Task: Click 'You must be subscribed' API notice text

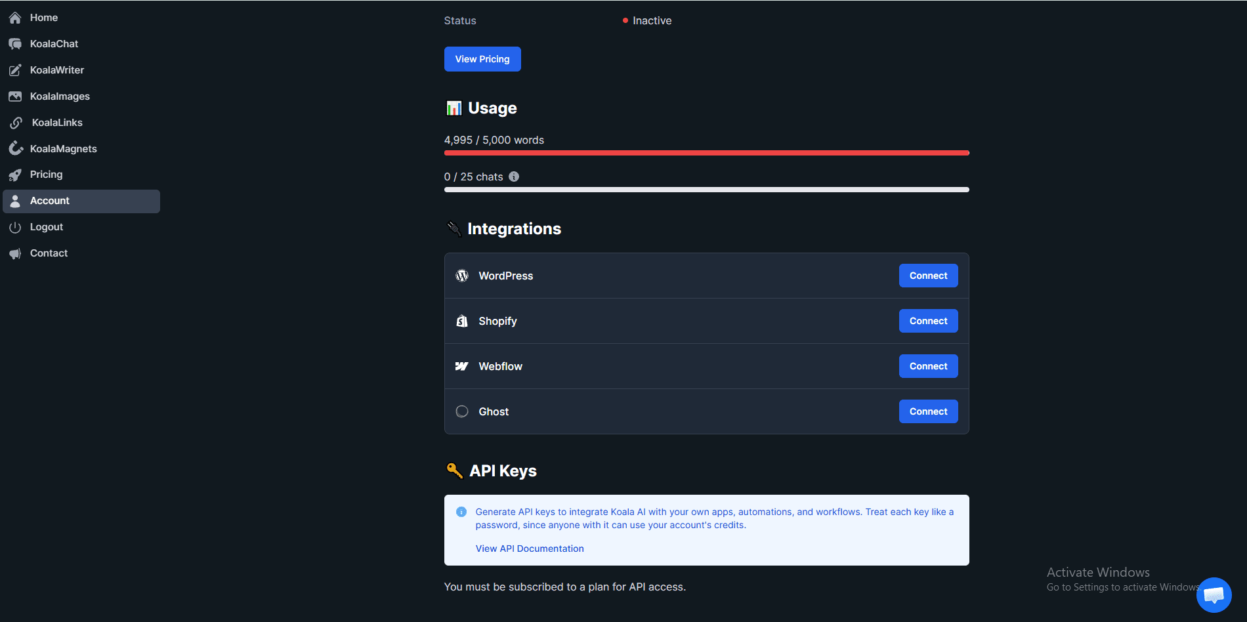Action: [x=565, y=587]
